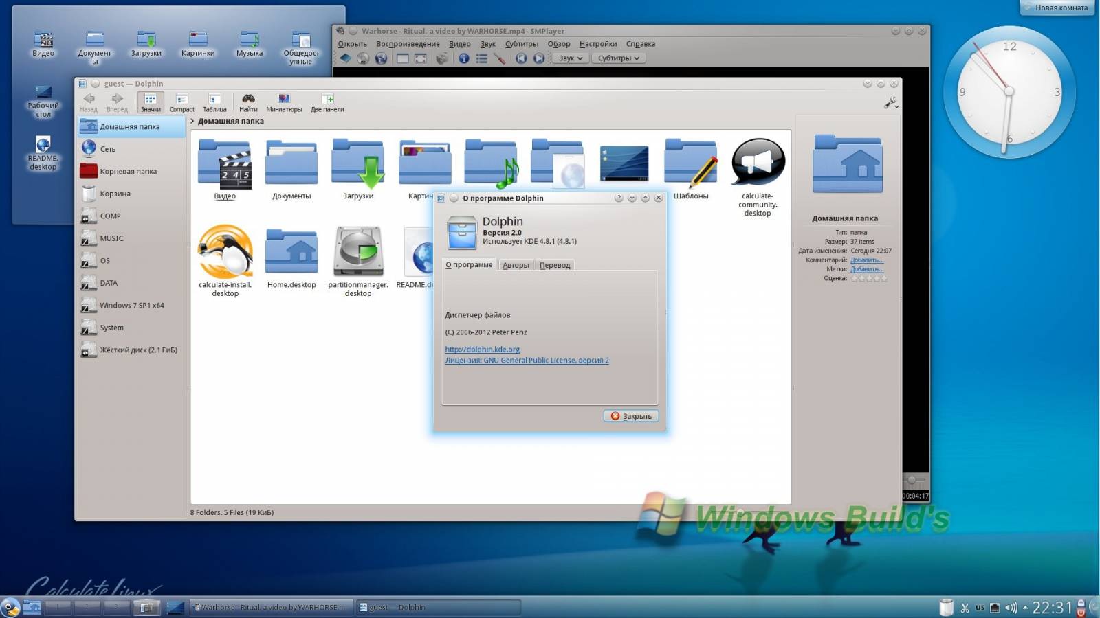Open http://dolphin.kde.org link
1100x618 pixels.
(x=483, y=349)
